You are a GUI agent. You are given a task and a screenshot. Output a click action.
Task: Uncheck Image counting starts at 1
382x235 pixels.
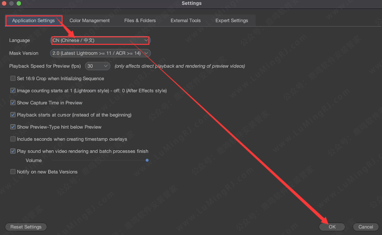tap(13, 91)
